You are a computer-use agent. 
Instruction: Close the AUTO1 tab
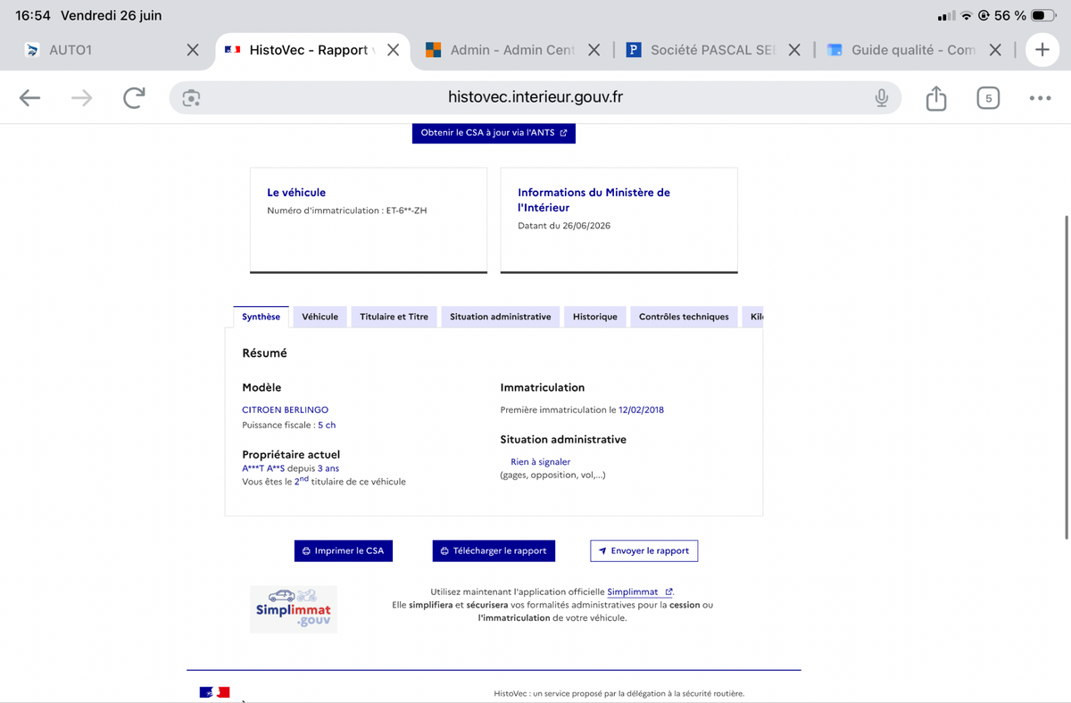(x=192, y=50)
